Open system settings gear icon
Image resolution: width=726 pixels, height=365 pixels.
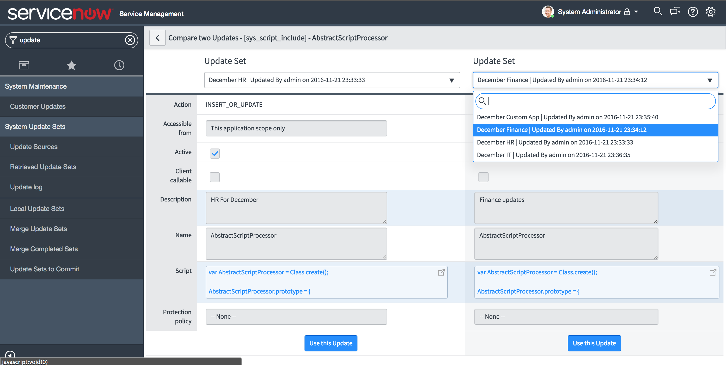[711, 12]
